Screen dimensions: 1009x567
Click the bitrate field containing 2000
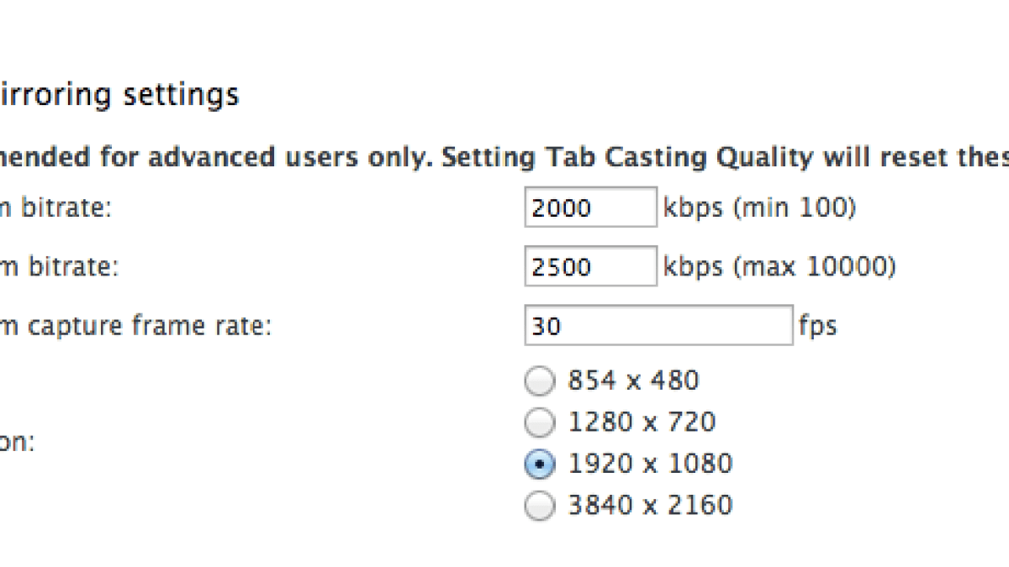click(590, 207)
